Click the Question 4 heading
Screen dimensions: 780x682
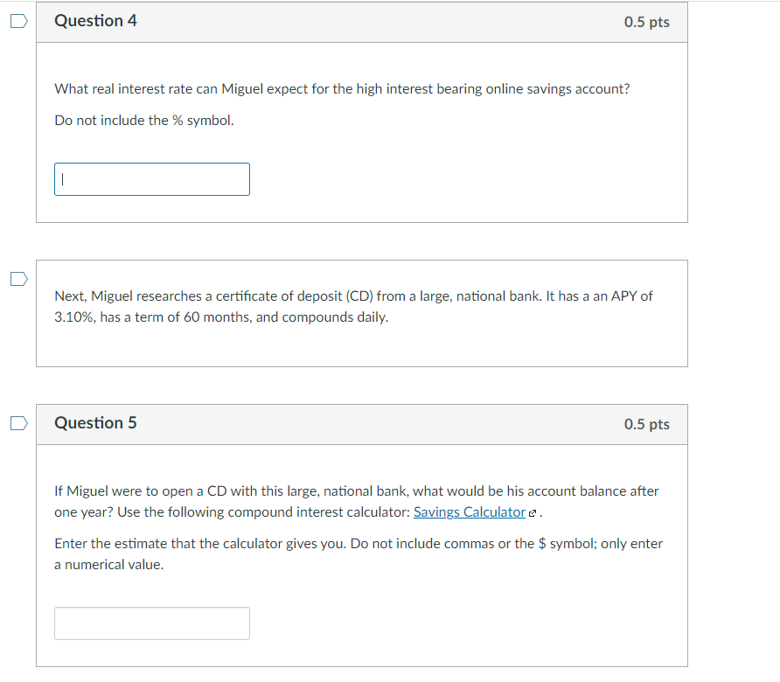click(x=95, y=21)
